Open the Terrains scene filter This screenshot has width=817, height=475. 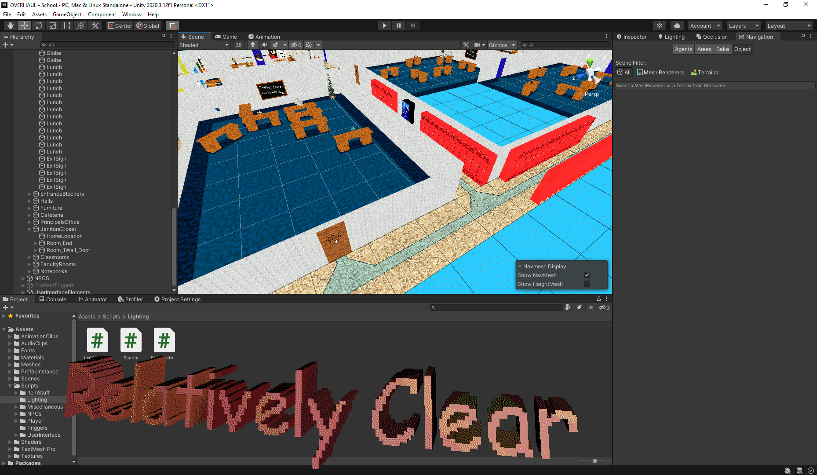(704, 72)
